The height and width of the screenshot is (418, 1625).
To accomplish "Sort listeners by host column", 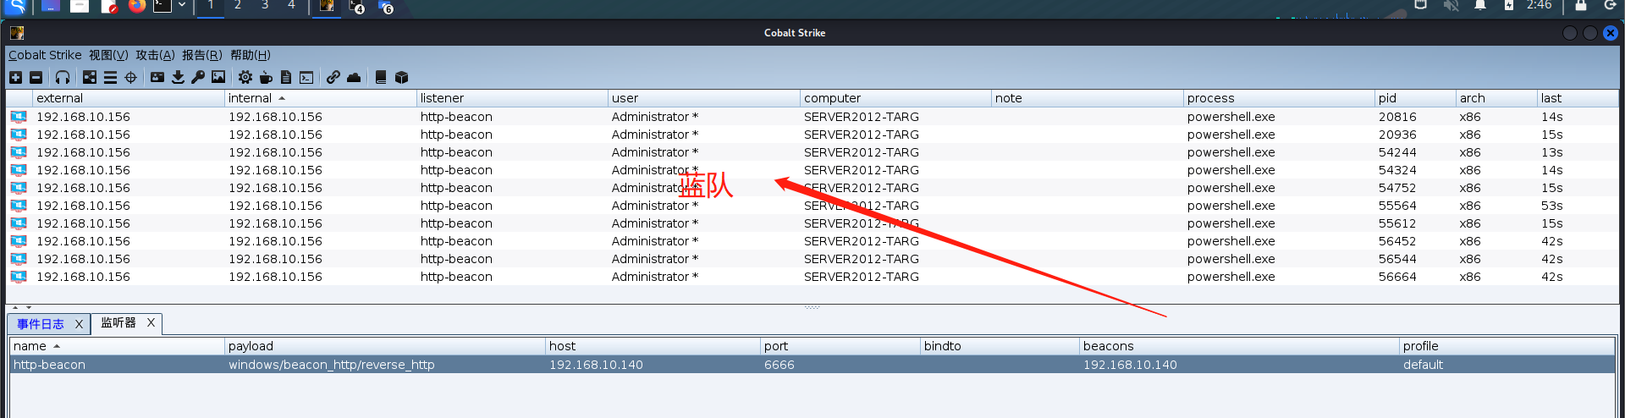I will pos(653,346).
